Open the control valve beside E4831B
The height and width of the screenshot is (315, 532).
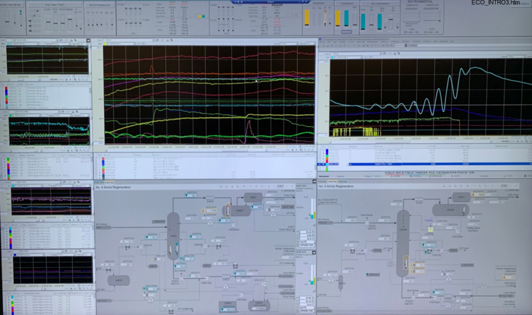[219, 246]
